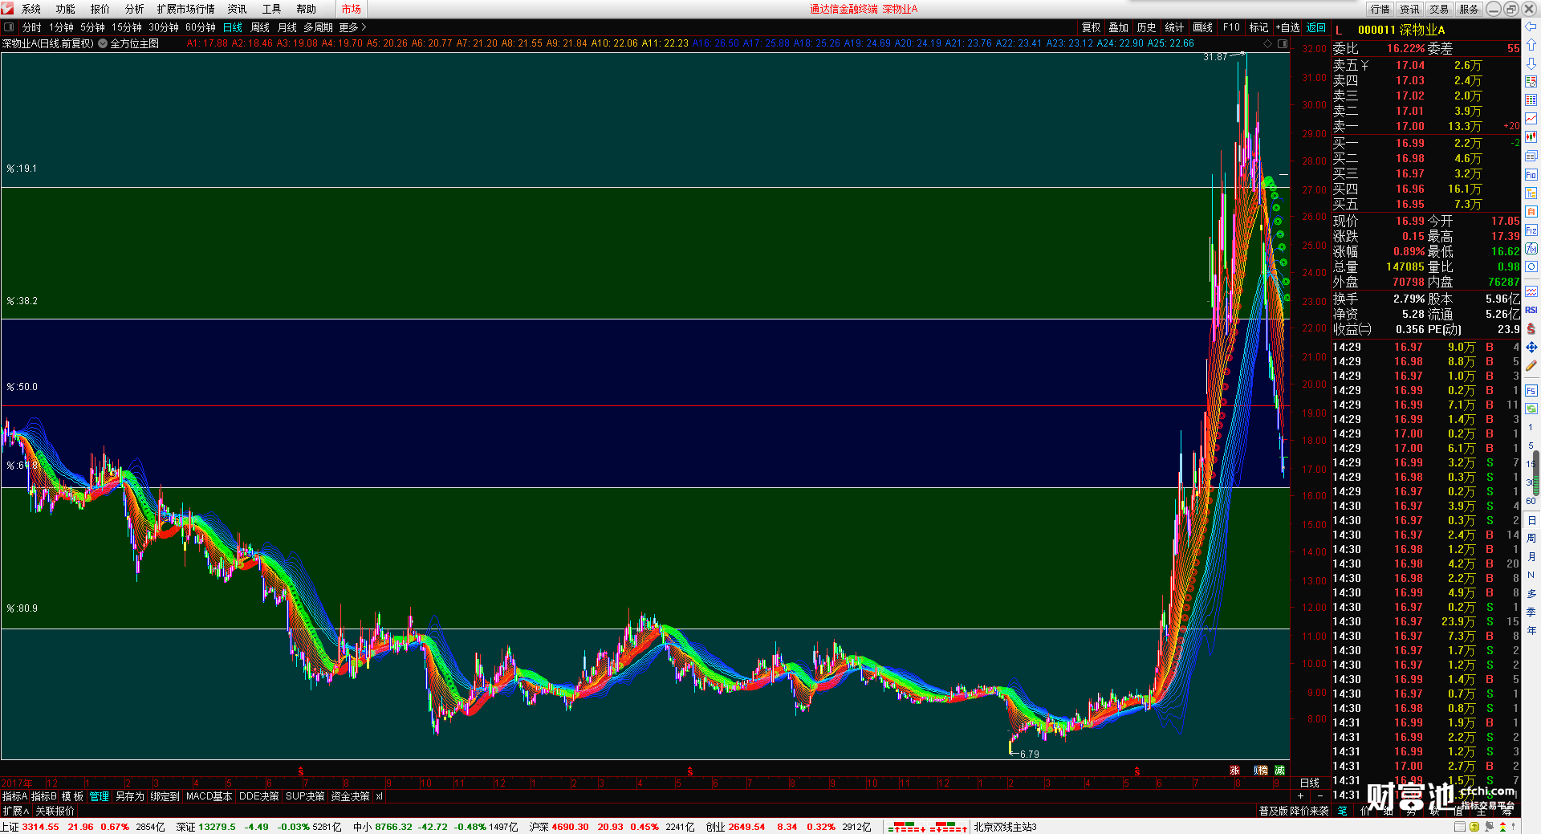Click the orange document sidebar icon

pyautogui.click(x=1531, y=212)
